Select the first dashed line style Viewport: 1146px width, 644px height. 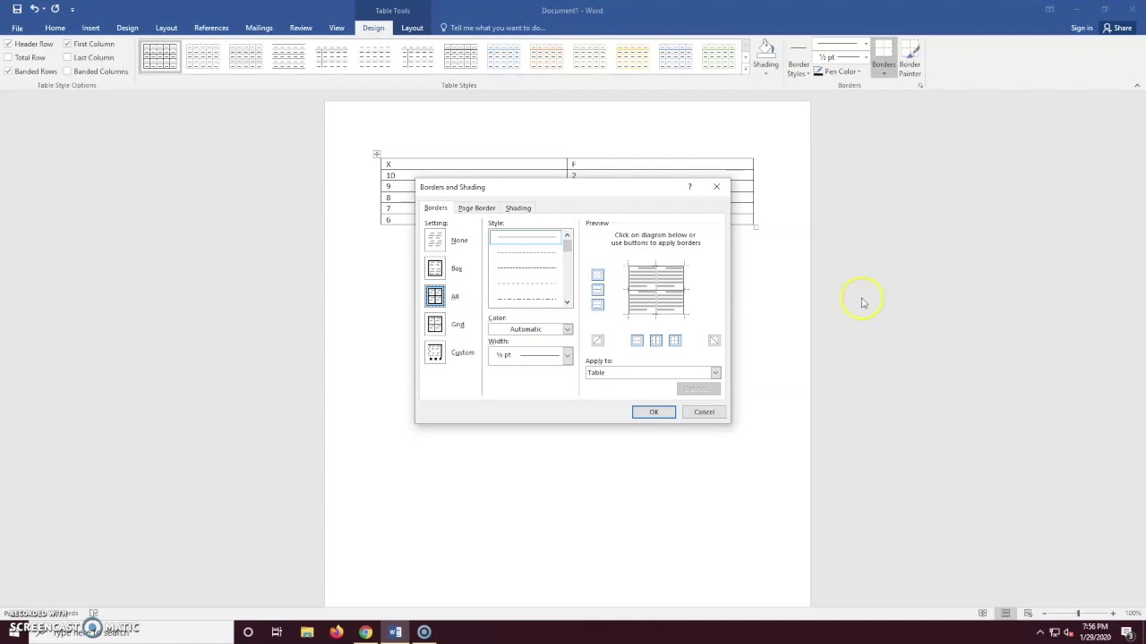526,252
